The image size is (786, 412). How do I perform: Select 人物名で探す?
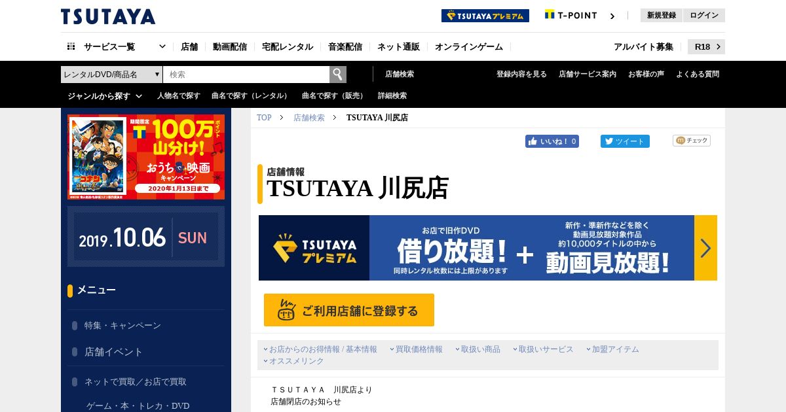coord(179,95)
